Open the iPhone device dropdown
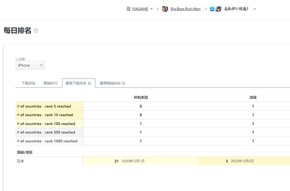This screenshot has width=290, height=191. coord(30,65)
